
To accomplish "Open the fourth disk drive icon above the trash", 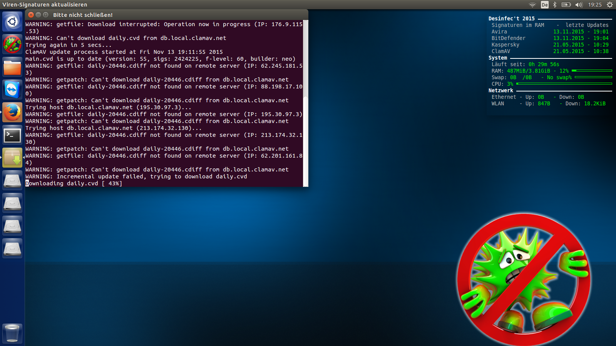I will pyautogui.click(x=12, y=248).
